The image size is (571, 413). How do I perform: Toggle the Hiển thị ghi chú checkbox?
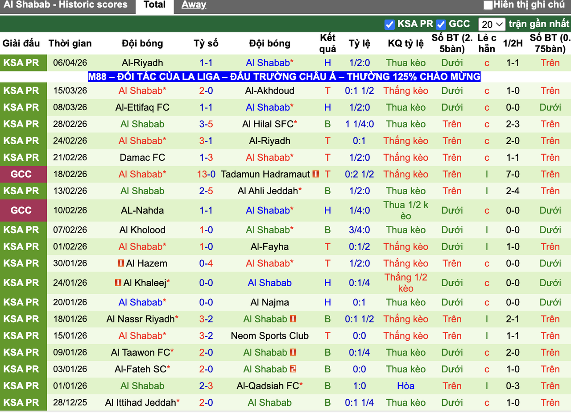[488, 5]
